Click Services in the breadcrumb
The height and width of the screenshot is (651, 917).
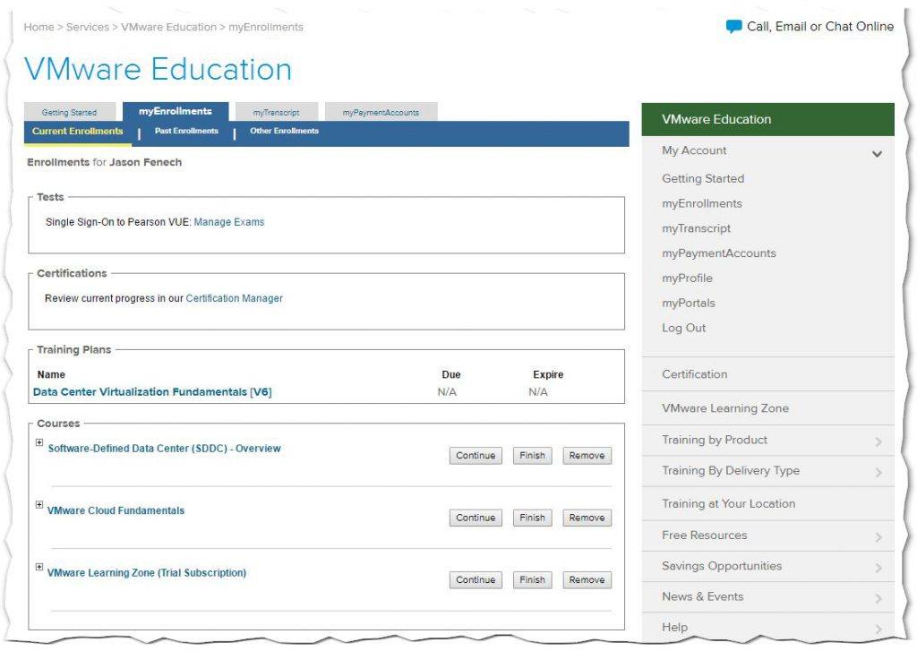87,27
